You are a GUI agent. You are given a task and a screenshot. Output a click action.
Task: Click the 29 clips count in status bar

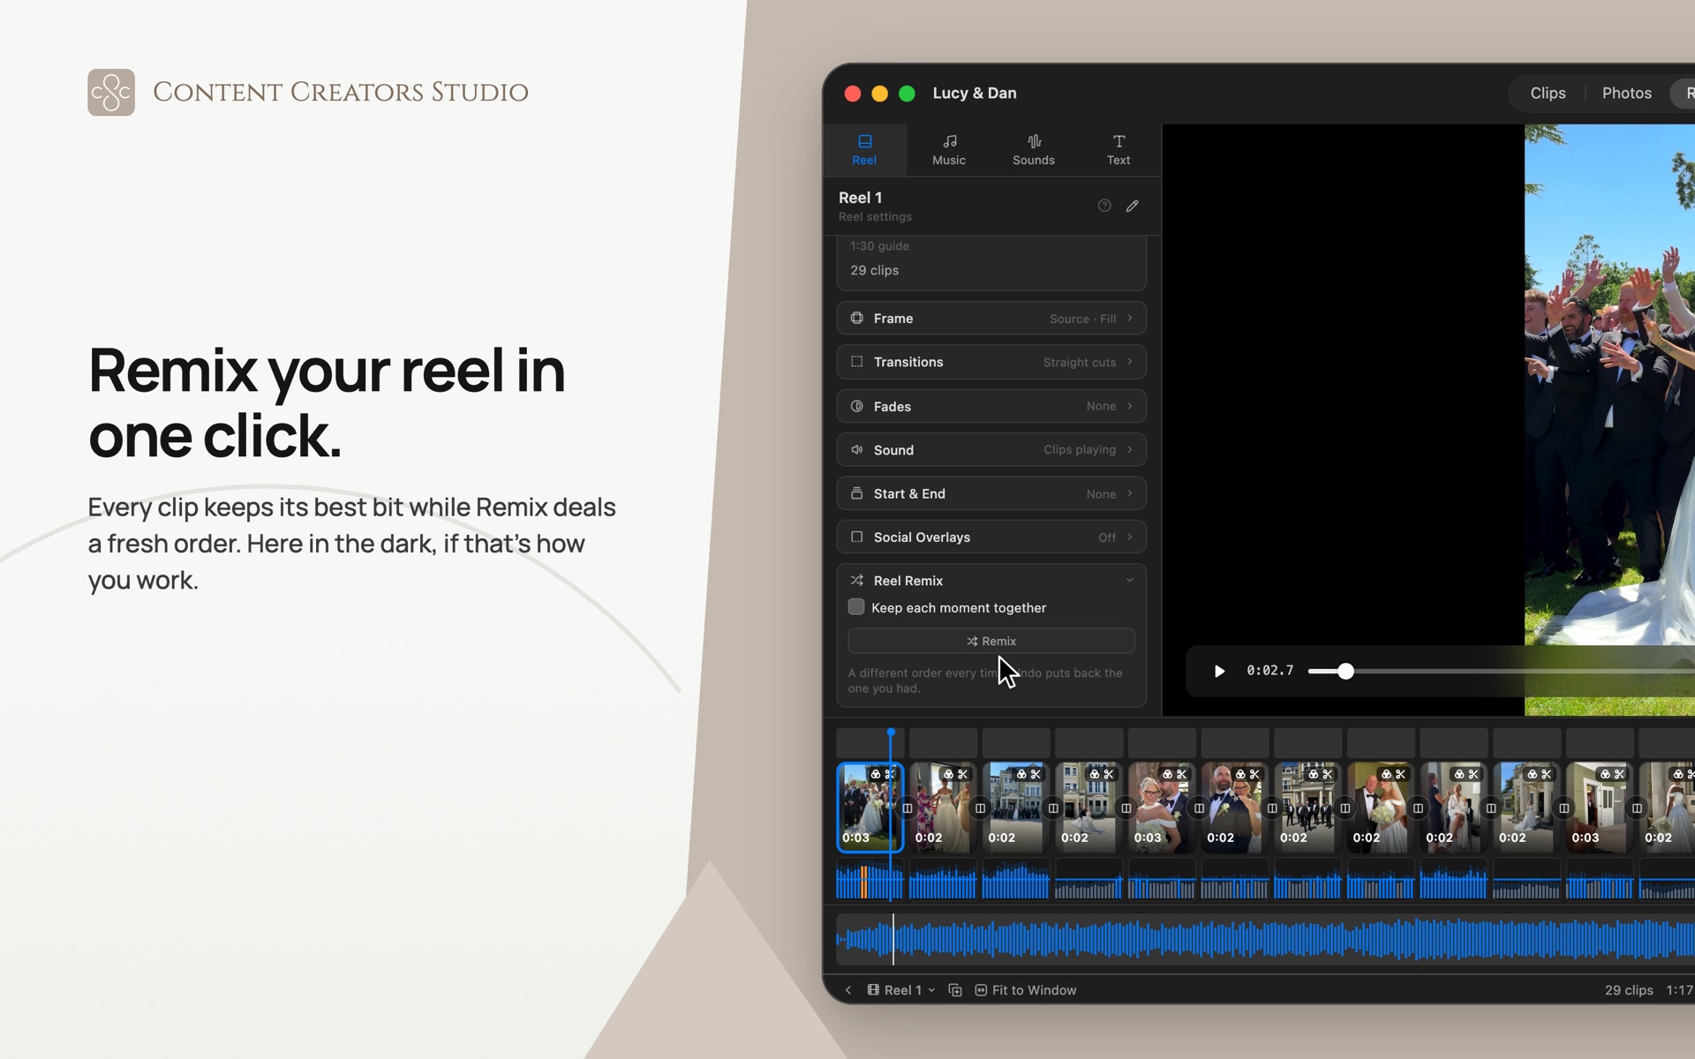tap(1629, 990)
